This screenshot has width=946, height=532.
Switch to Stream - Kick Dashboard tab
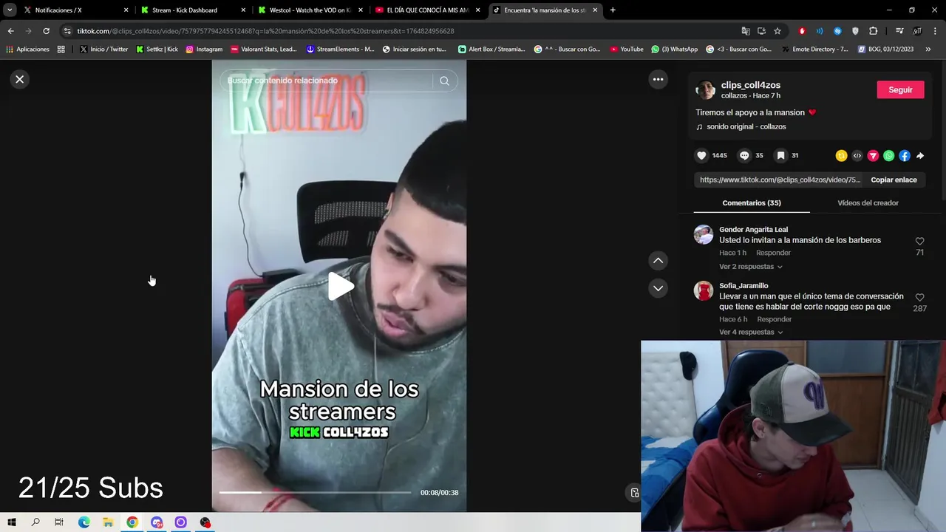pyautogui.click(x=193, y=10)
